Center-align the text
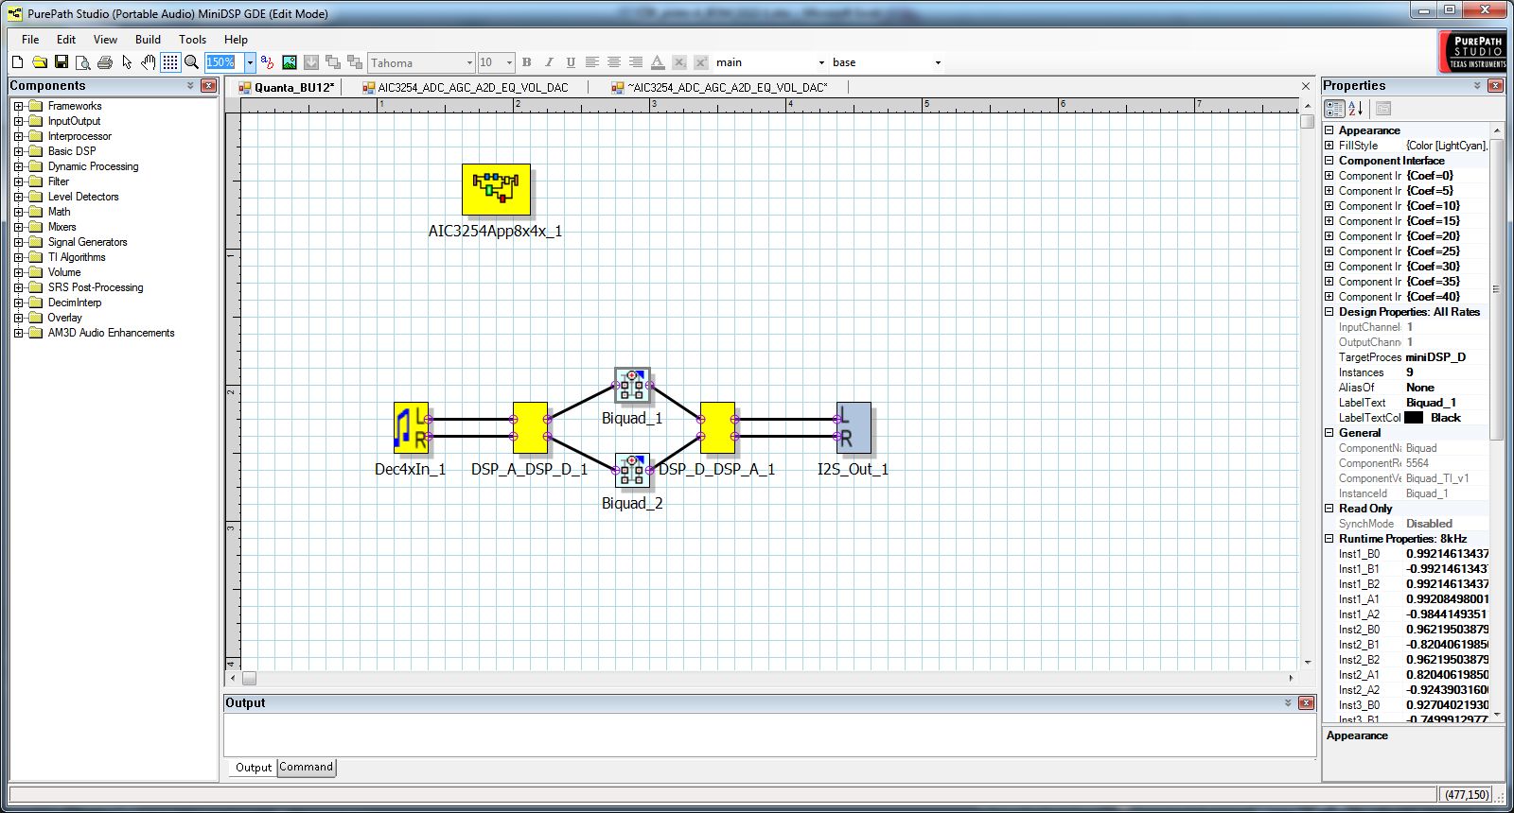The image size is (1514, 813). (614, 62)
